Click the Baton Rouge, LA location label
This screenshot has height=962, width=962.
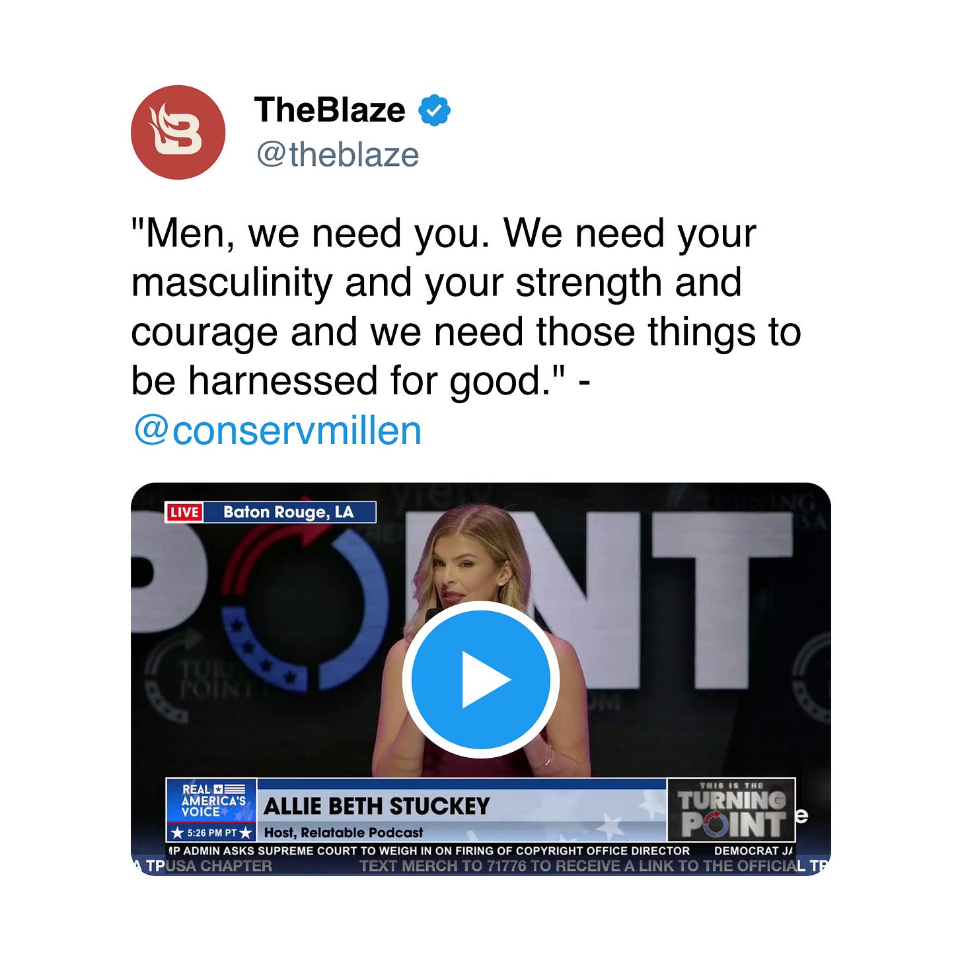(x=289, y=513)
